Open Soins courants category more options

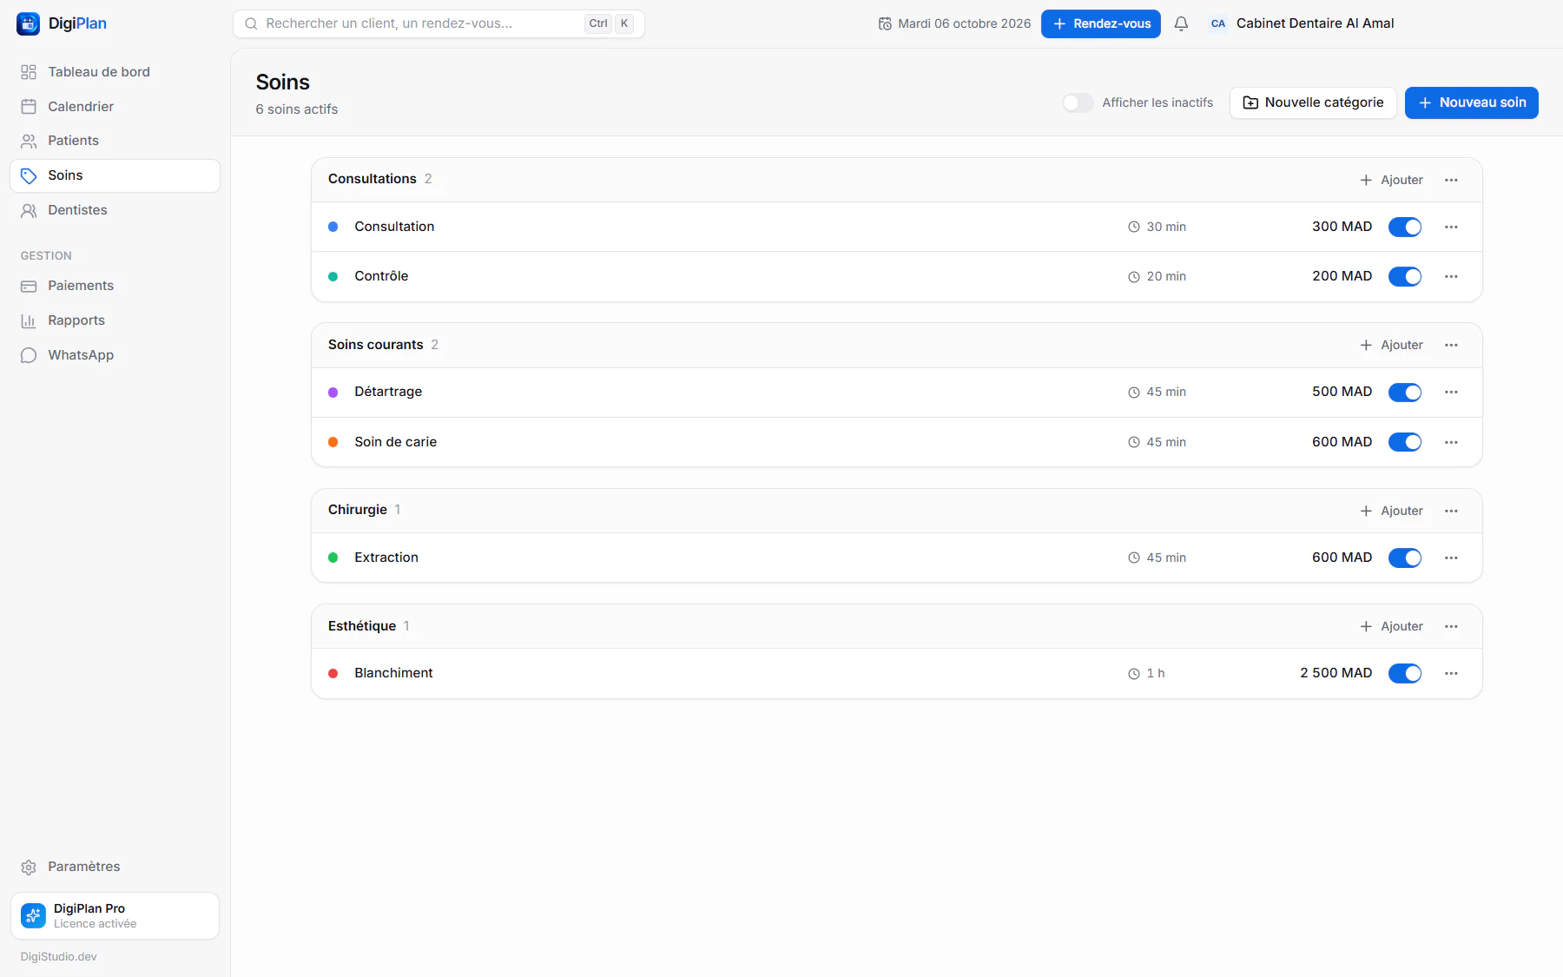[1451, 345]
